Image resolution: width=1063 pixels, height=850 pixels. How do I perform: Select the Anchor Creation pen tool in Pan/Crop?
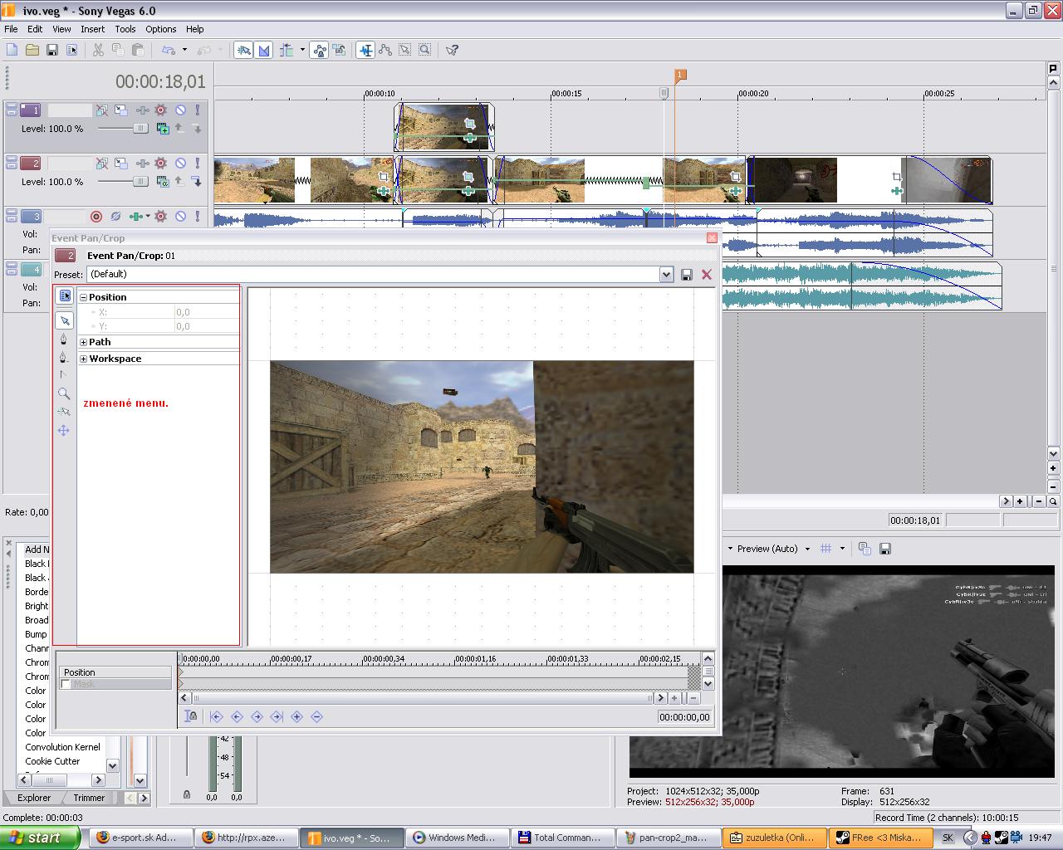[64, 339]
